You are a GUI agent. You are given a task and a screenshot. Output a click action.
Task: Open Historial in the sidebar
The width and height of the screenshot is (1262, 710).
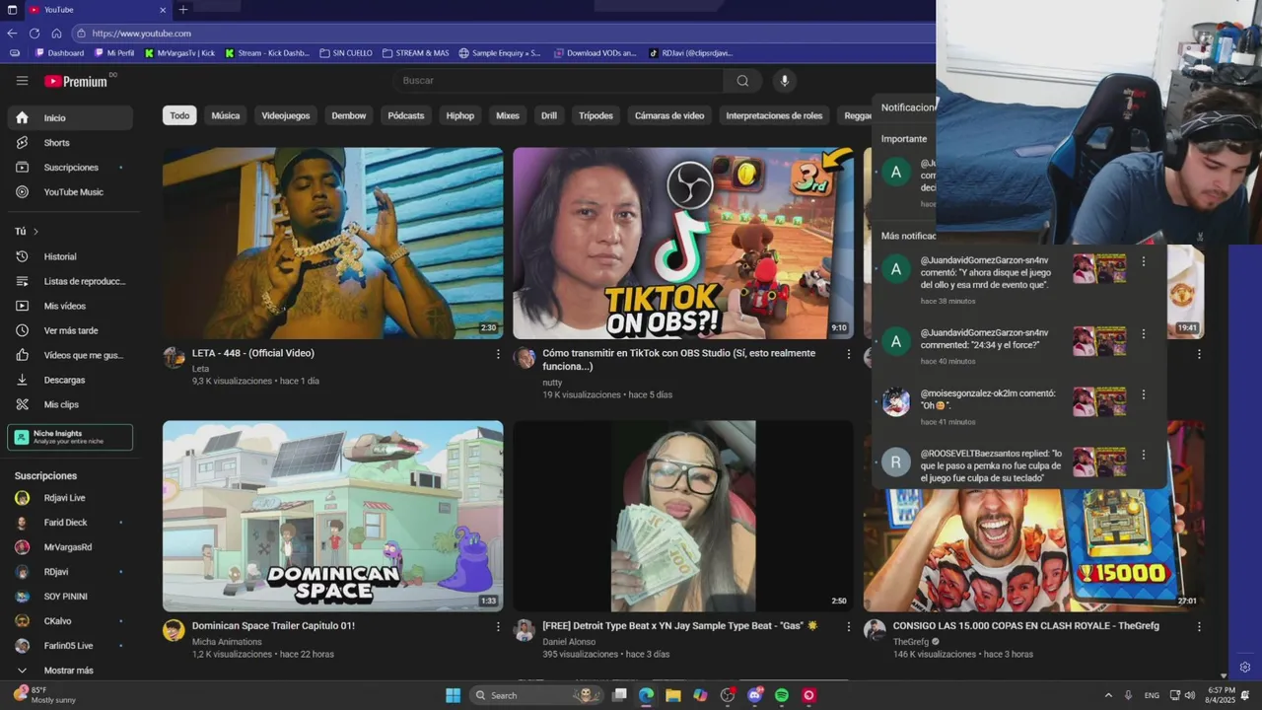69,256
